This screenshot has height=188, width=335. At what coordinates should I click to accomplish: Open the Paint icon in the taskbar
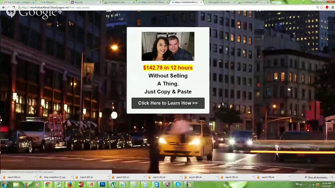click(135, 185)
